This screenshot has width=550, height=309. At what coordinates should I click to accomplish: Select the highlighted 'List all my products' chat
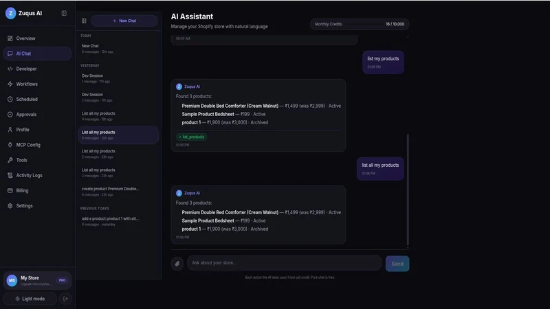tap(118, 135)
